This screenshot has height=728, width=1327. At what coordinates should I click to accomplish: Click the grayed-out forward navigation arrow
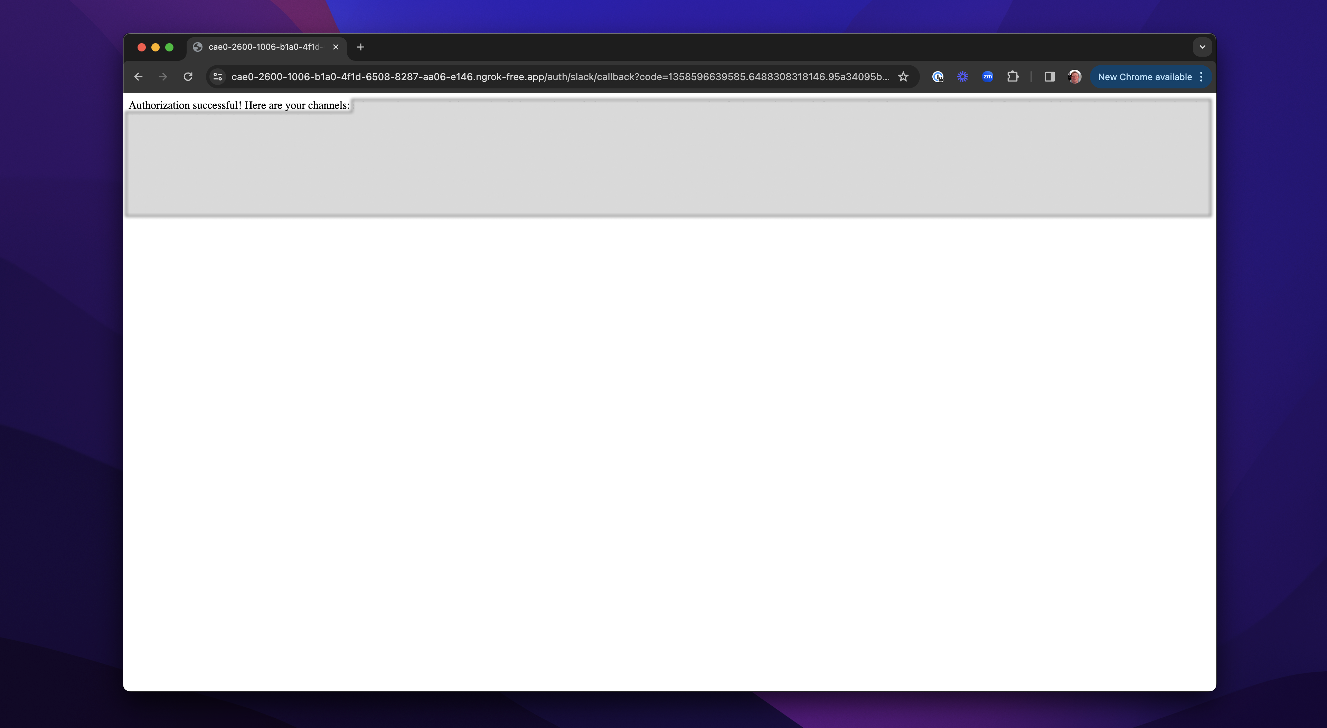tap(163, 76)
